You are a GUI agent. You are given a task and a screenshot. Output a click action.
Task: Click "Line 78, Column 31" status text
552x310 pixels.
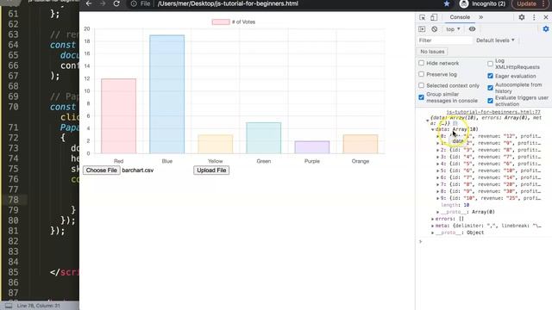38,306
